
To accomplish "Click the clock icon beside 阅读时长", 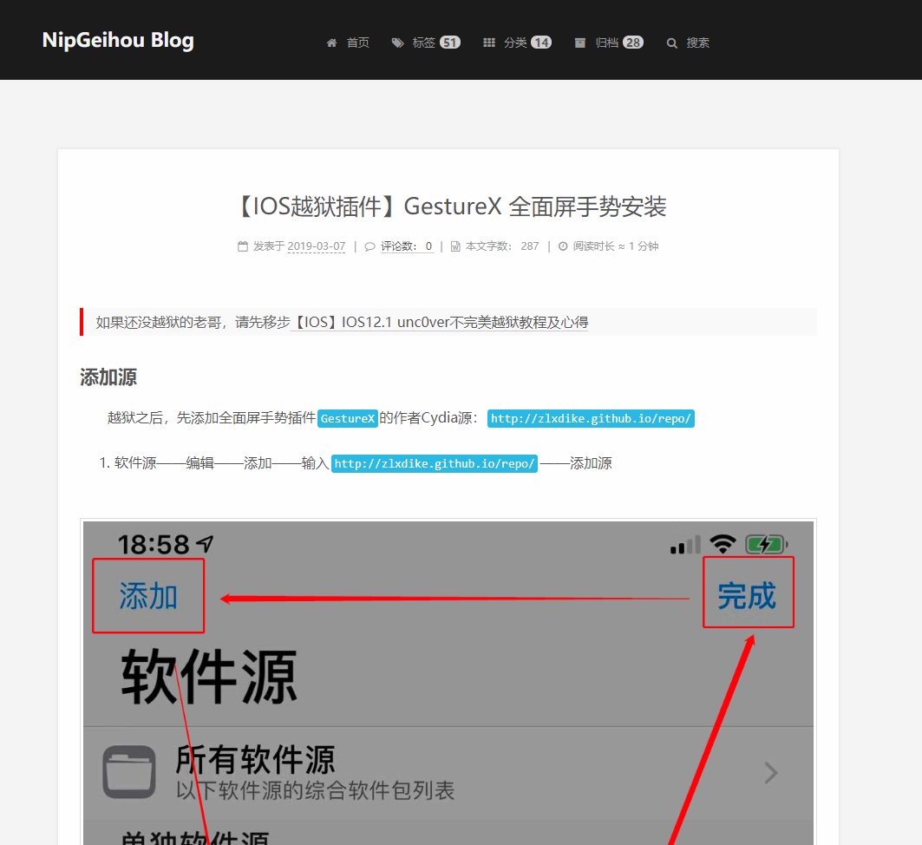I will click(563, 246).
